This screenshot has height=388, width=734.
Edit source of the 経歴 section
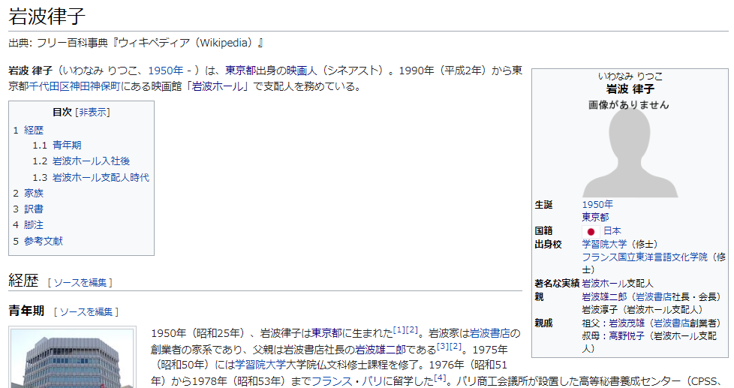[x=80, y=283]
